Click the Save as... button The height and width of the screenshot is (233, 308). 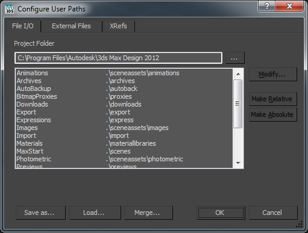40,213
